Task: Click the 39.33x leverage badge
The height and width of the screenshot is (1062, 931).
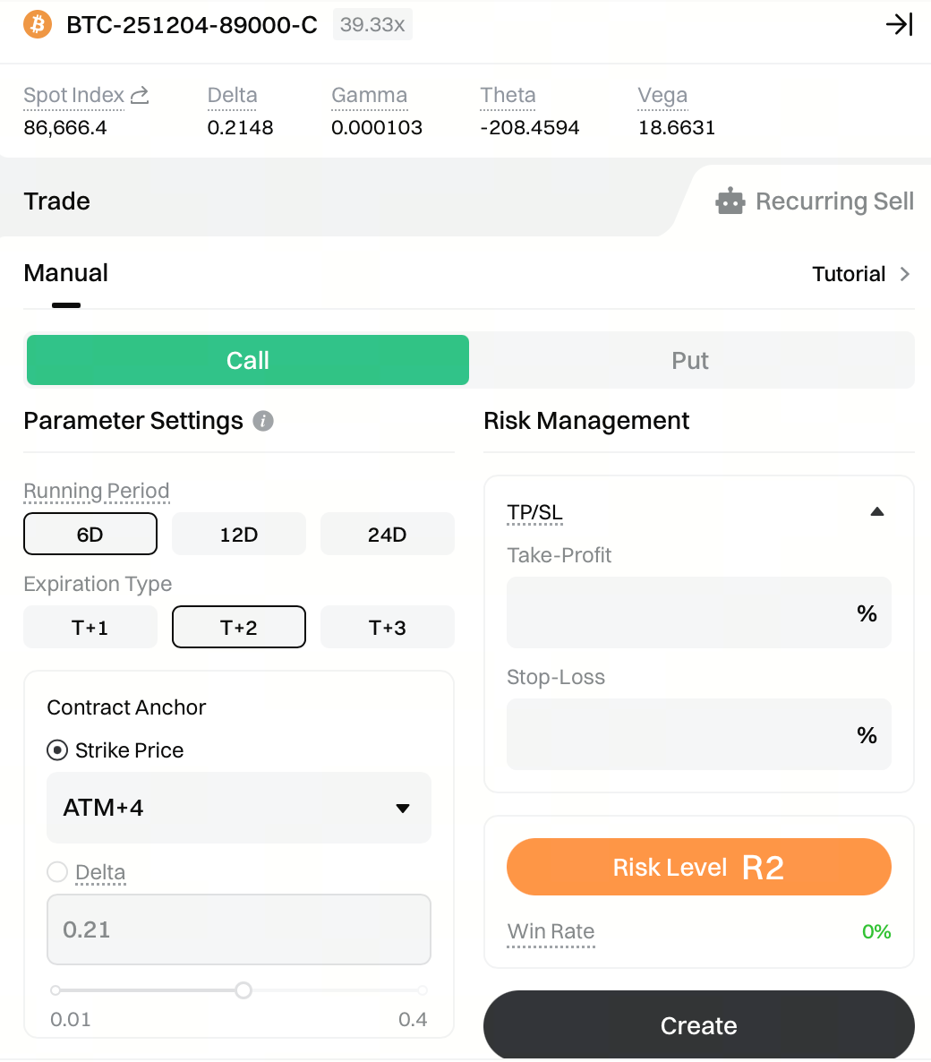Action: pyautogui.click(x=372, y=25)
